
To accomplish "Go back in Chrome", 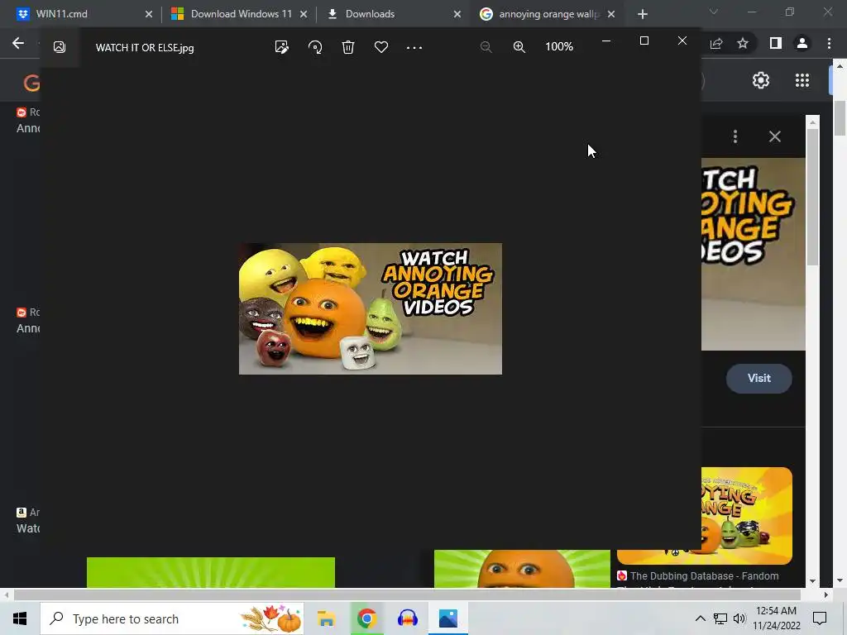I will tap(18, 43).
